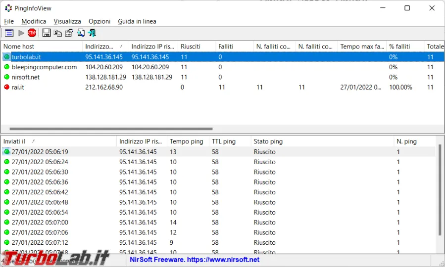Click the Find magnifier icon in toolbar

81,33
